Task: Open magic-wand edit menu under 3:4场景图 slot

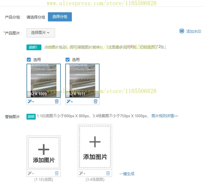Action: (x=82, y=173)
